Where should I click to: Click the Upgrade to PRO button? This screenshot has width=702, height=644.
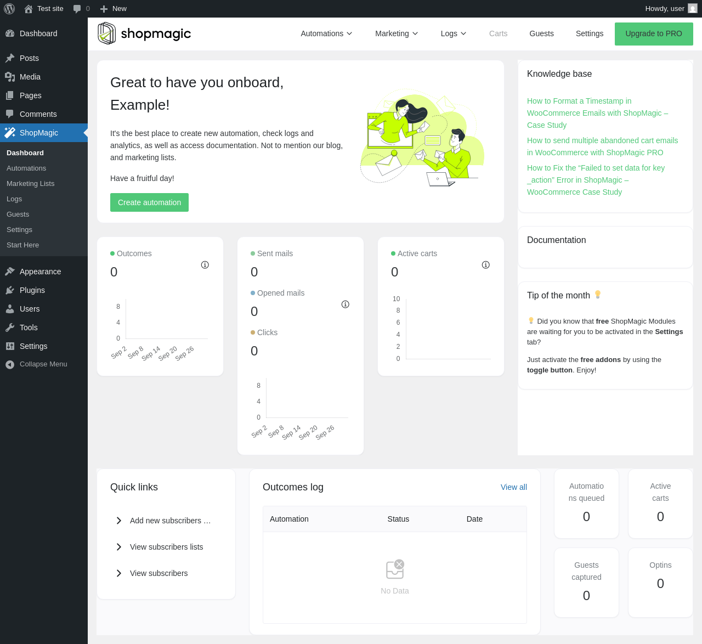tap(654, 34)
